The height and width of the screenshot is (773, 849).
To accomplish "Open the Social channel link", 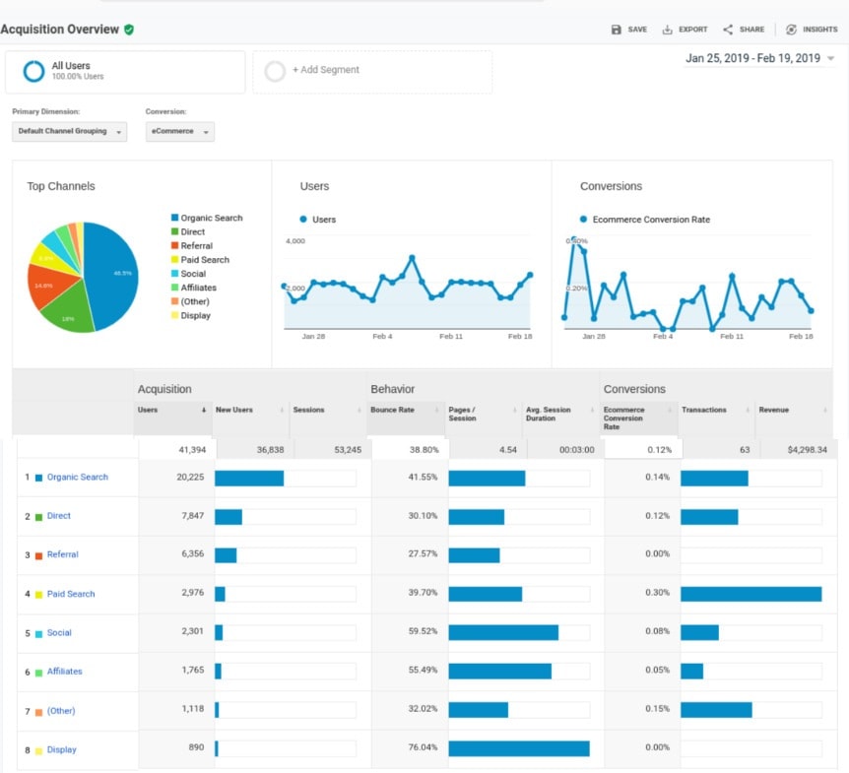I will (x=59, y=632).
